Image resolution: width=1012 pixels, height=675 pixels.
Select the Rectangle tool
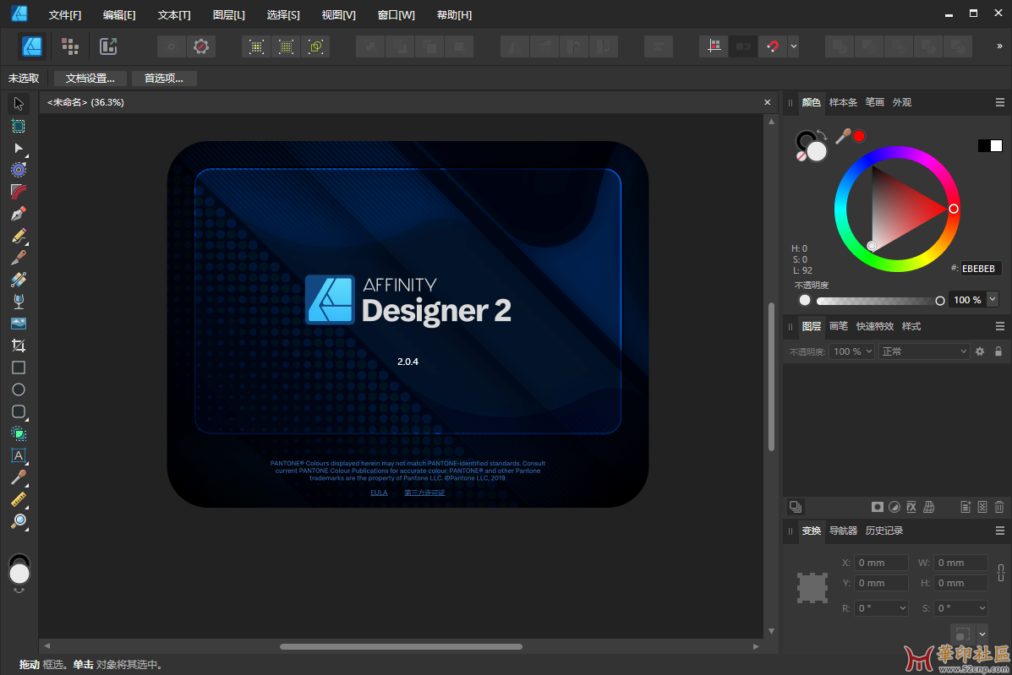pos(19,367)
